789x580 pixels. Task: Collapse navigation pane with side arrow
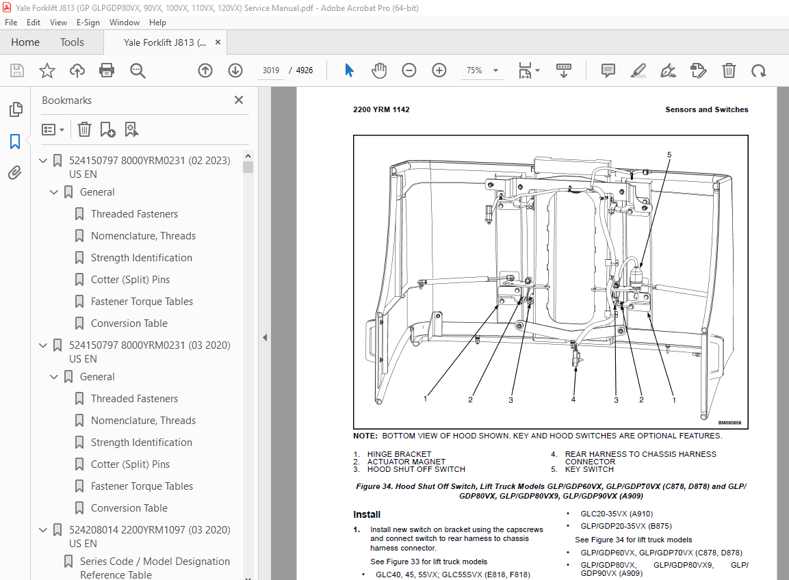tap(265, 338)
